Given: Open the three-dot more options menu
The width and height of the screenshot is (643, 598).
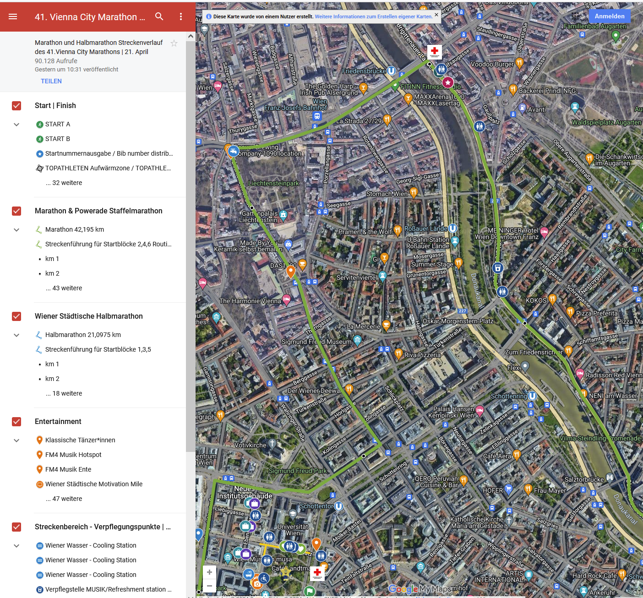Looking at the screenshot, I should coord(181,16).
